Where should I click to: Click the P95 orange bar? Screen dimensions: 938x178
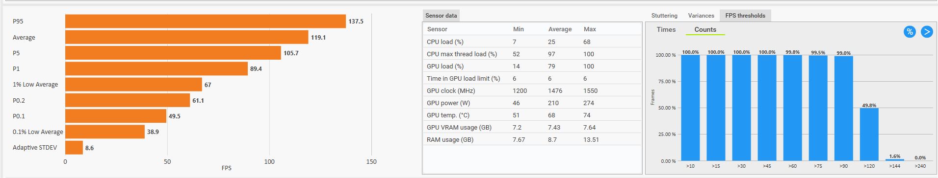pyautogui.click(x=206, y=22)
